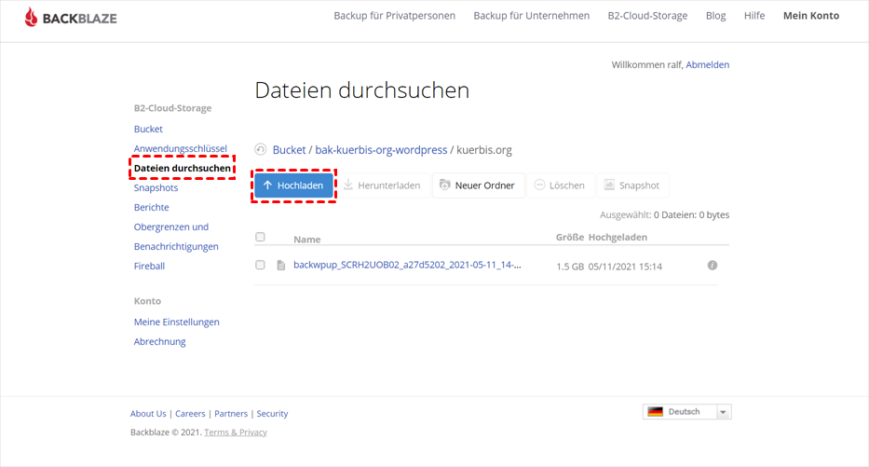Go to Blog in top navigation

(715, 16)
